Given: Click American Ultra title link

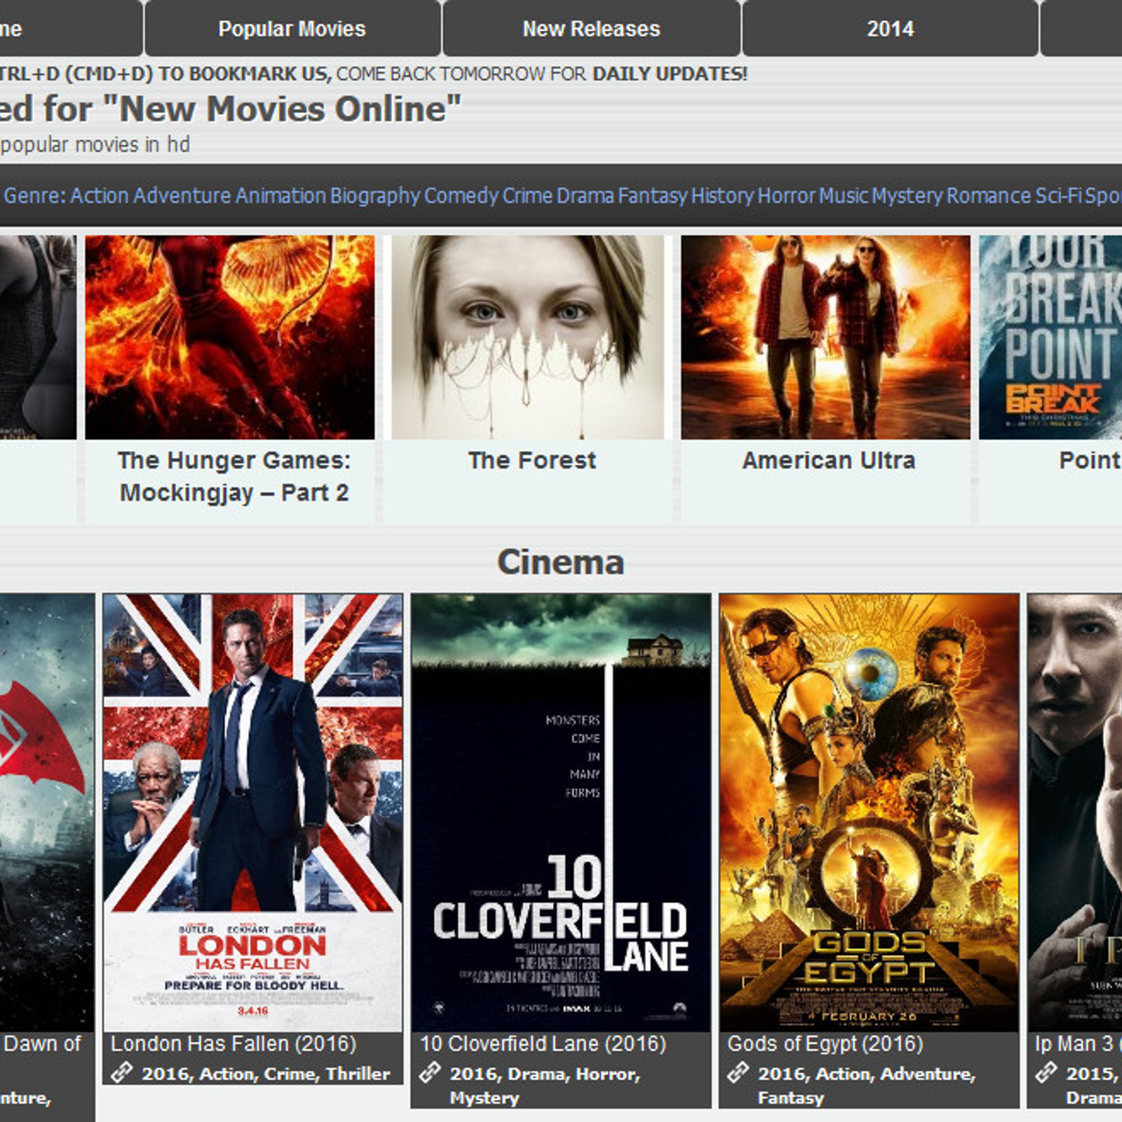Looking at the screenshot, I should click(x=829, y=461).
